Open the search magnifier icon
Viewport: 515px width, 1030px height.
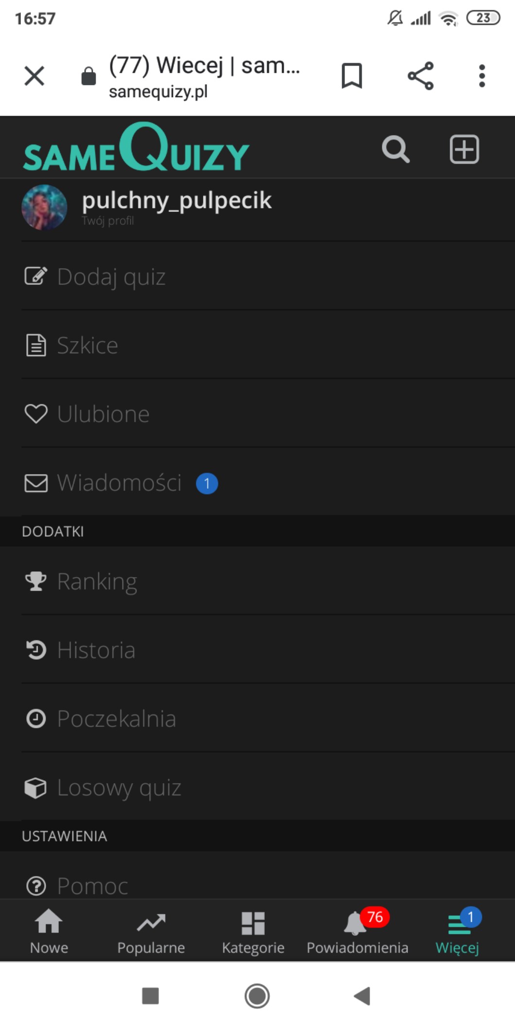click(x=395, y=149)
